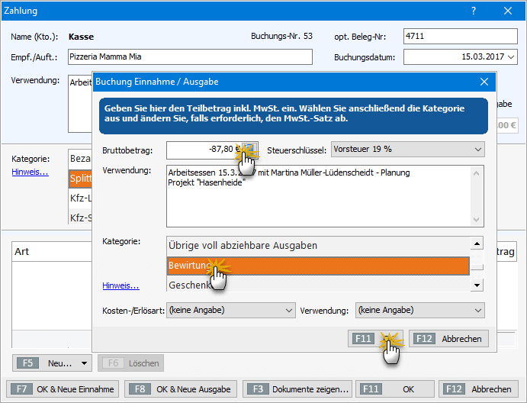Screen dimensions: 527x403
Task: Open the calculator icon in the Bruttobetrag field
Action: click(249, 150)
